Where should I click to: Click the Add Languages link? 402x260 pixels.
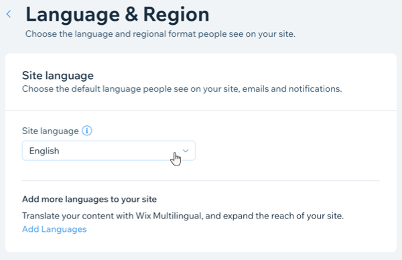(x=54, y=229)
